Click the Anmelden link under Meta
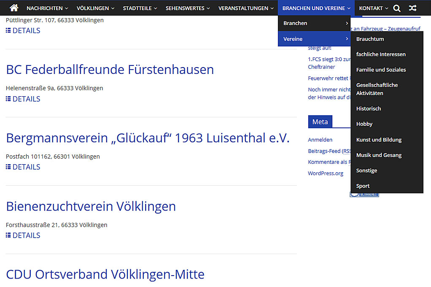The height and width of the screenshot is (287, 431). coord(320,140)
